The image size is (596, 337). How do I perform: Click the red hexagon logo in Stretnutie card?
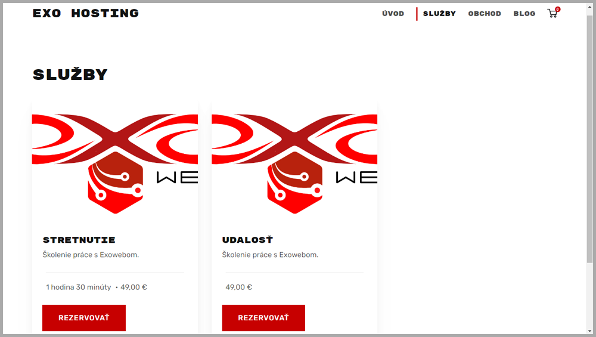click(116, 183)
